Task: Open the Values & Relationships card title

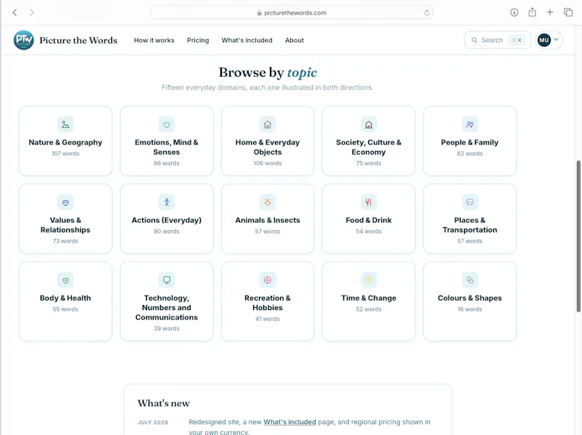Action: click(65, 225)
